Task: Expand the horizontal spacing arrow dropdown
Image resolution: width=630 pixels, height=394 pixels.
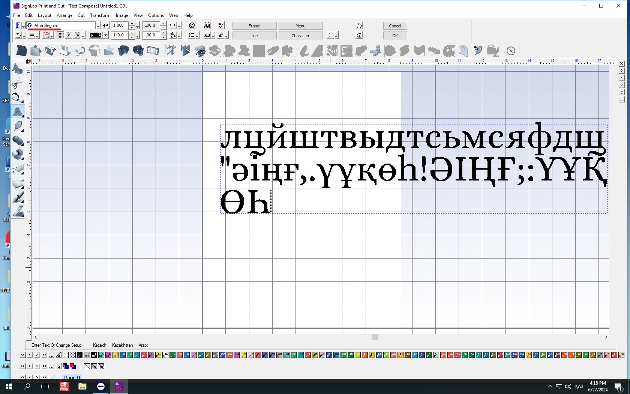Action: tap(179, 26)
